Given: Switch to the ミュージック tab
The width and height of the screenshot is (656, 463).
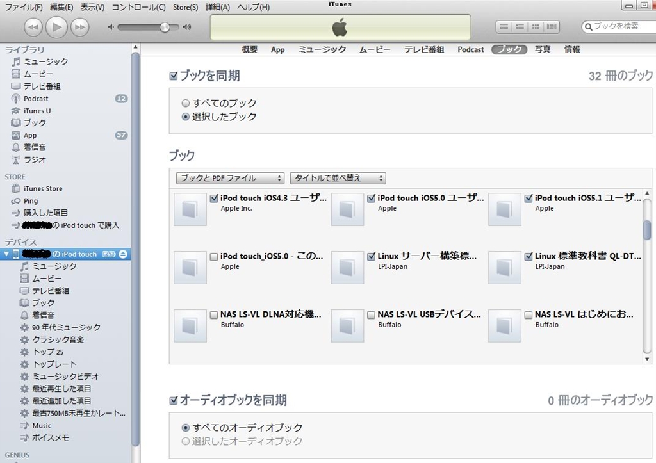Looking at the screenshot, I should (322, 49).
